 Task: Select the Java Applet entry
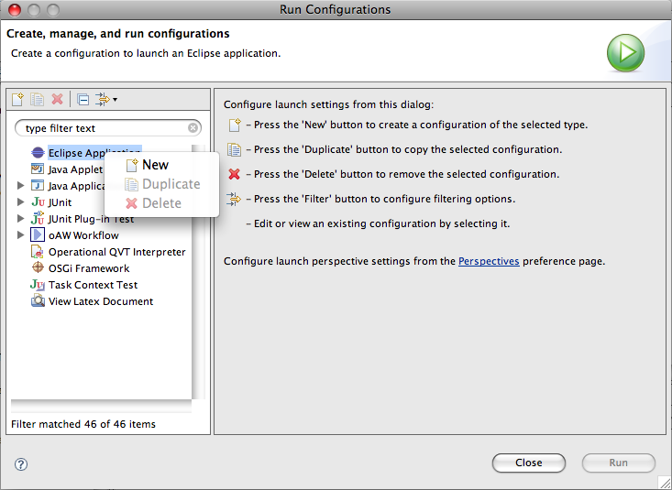pyautogui.click(x=75, y=169)
